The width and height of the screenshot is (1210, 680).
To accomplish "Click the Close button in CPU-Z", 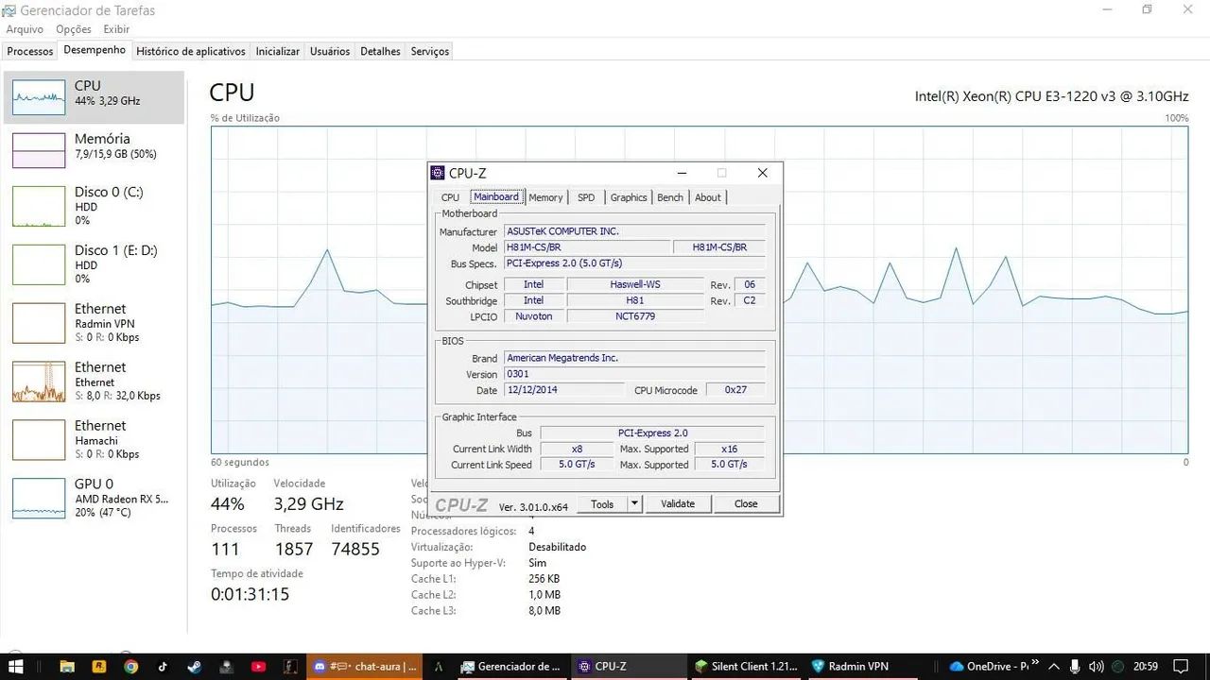I will 746,503.
